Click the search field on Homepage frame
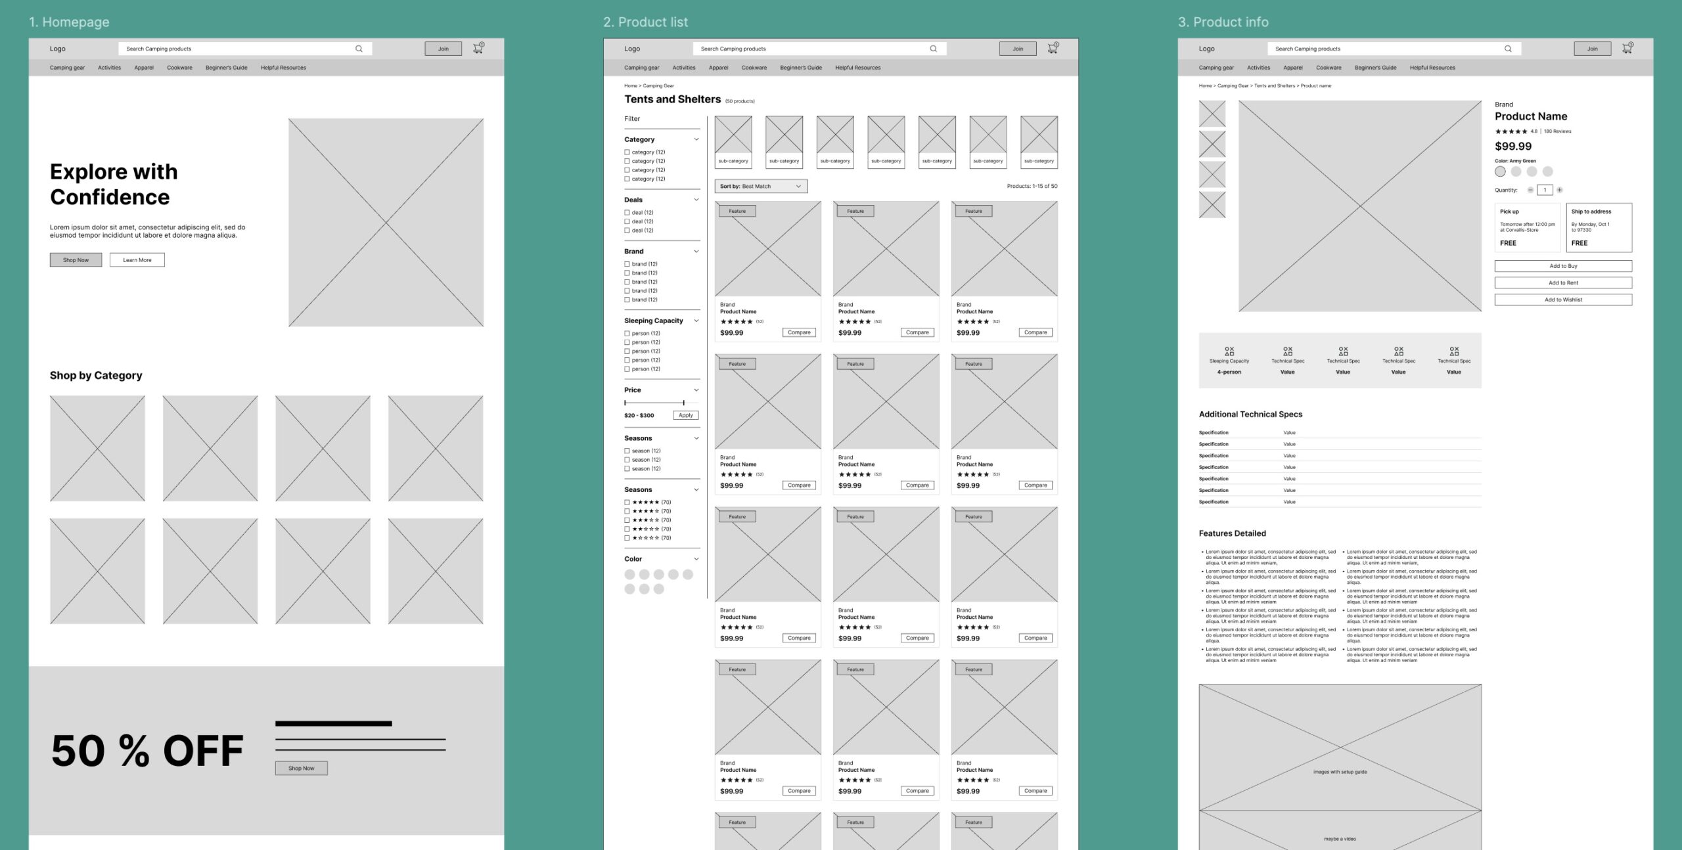This screenshot has width=1682, height=850. pos(245,49)
